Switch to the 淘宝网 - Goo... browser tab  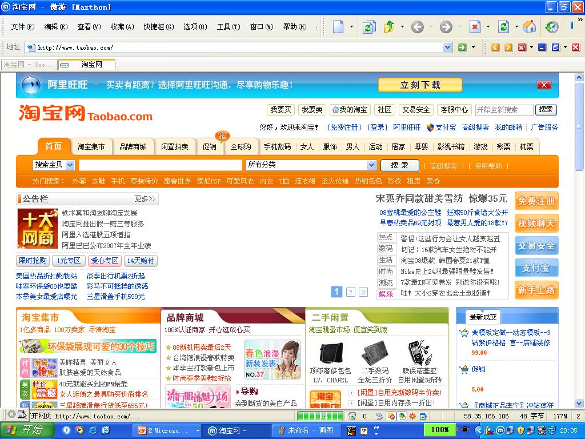(x=29, y=65)
